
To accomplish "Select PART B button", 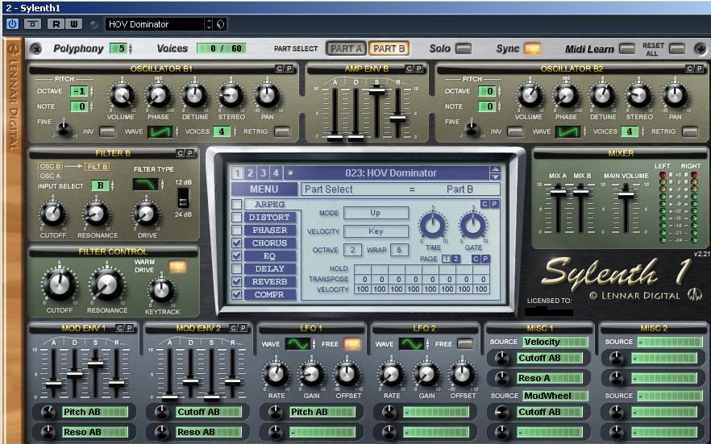I will tap(389, 48).
